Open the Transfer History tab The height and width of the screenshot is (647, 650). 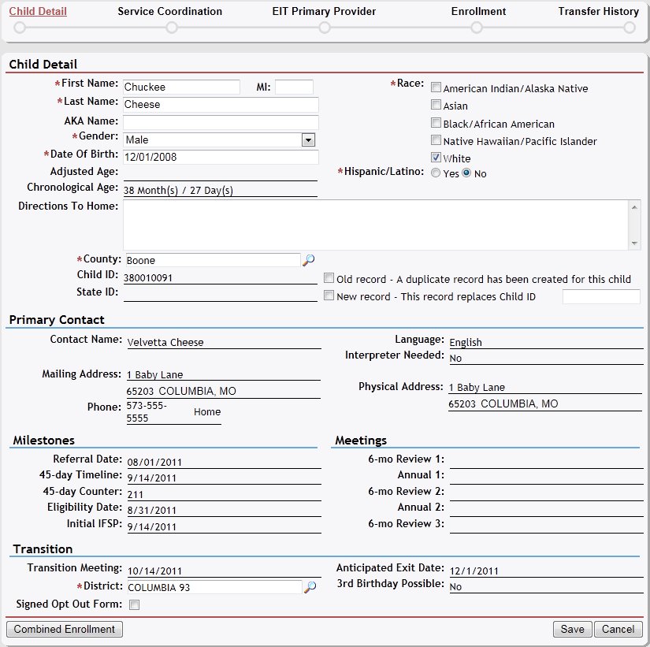[598, 12]
